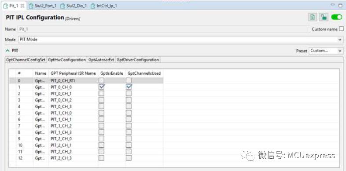This screenshot has width=346, height=171.
Task: Toggle the green driver enable switch
Action: [x=337, y=17]
